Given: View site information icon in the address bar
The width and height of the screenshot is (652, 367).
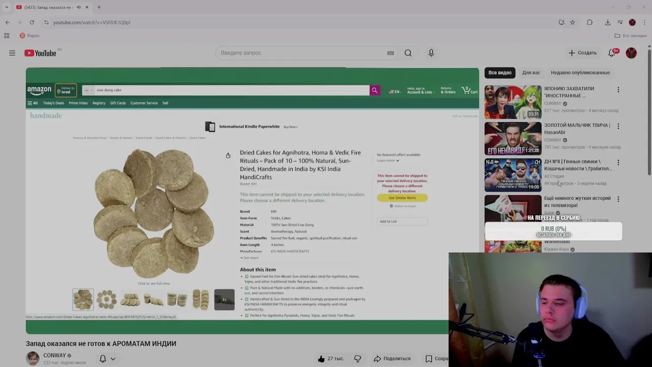Looking at the screenshot, I should (x=46, y=22).
